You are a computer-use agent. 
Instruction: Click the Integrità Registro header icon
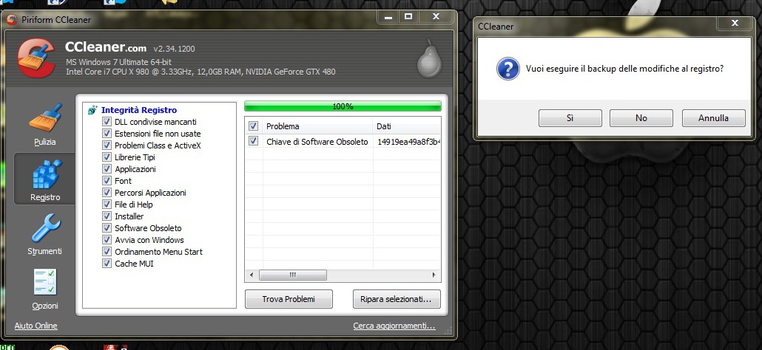(92, 110)
